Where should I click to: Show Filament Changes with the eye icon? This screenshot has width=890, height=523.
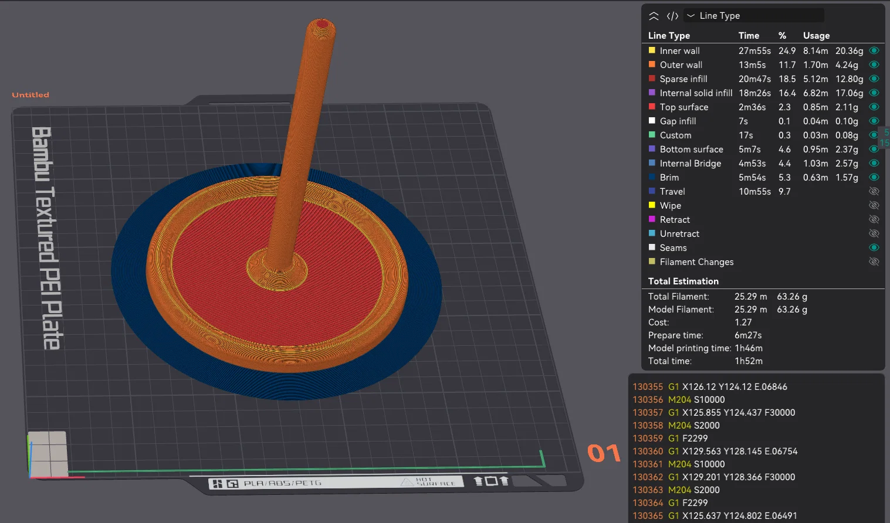click(x=874, y=262)
